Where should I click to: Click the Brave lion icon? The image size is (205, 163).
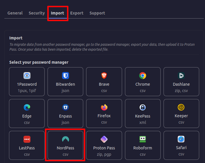(x=104, y=76)
